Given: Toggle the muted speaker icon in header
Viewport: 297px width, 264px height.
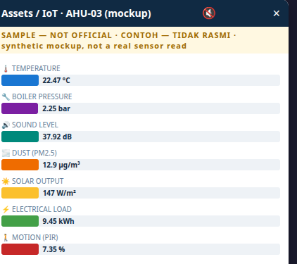Looking at the screenshot, I should coord(209,13).
